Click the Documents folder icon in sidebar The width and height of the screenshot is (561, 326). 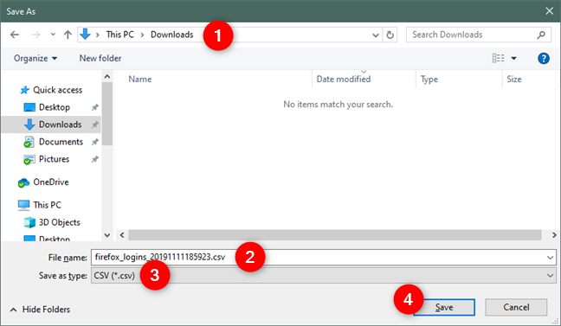click(x=29, y=142)
